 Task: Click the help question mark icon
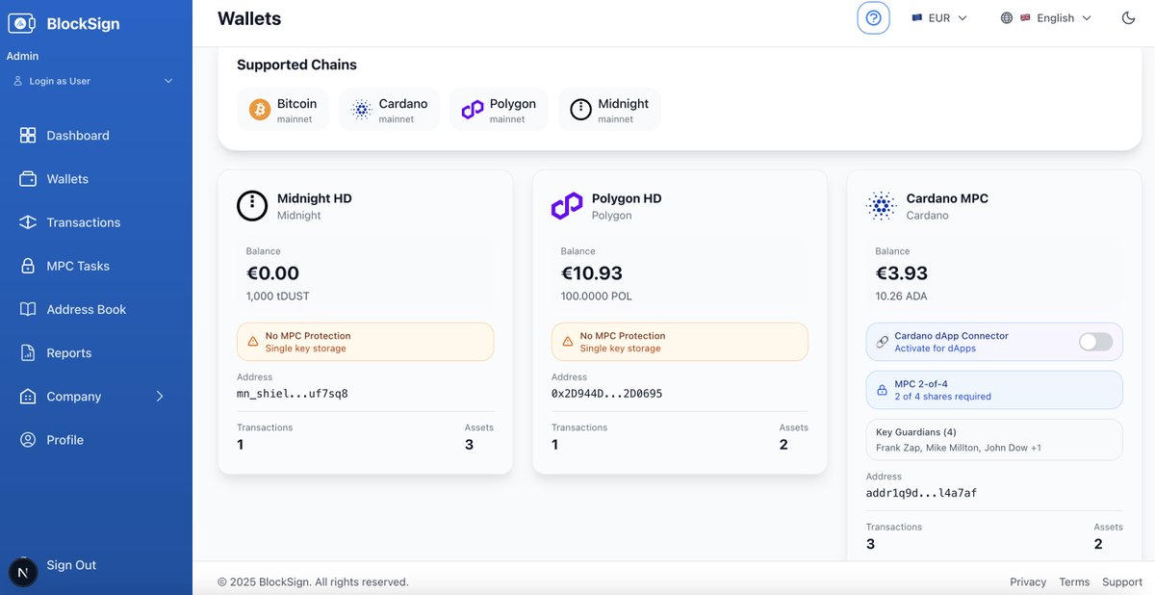[x=873, y=17]
